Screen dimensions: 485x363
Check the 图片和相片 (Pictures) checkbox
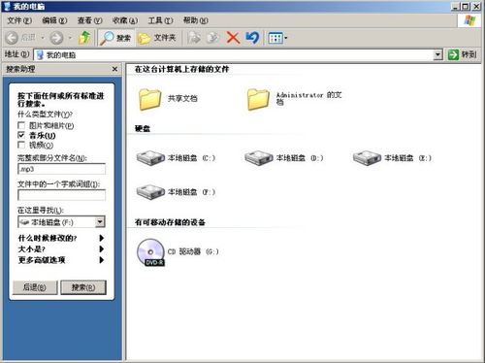(x=21, y=125)
